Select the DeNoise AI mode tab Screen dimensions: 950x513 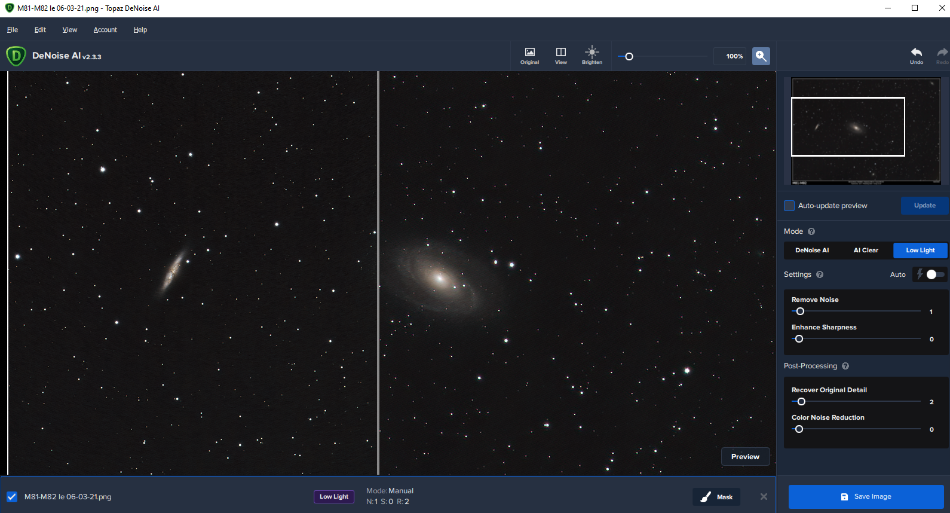point(812,251)
